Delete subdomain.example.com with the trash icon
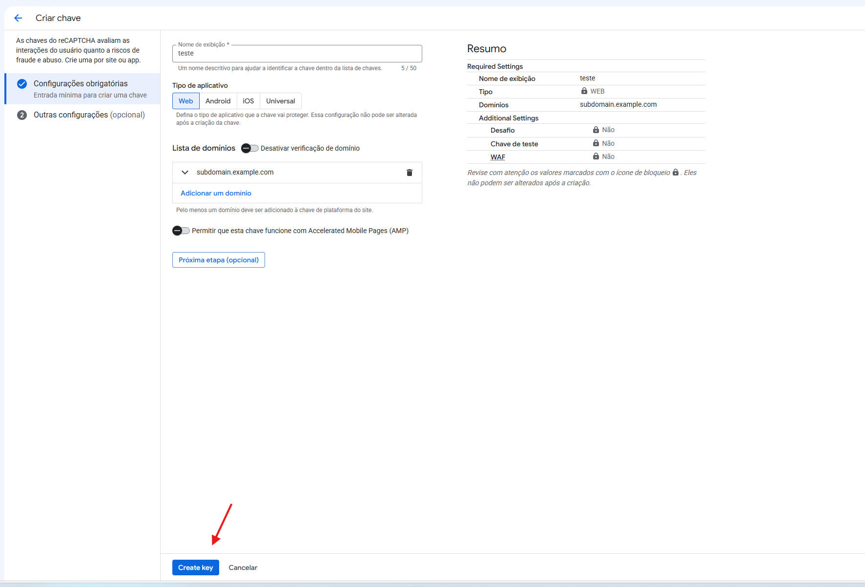 (x=410, y=173)
